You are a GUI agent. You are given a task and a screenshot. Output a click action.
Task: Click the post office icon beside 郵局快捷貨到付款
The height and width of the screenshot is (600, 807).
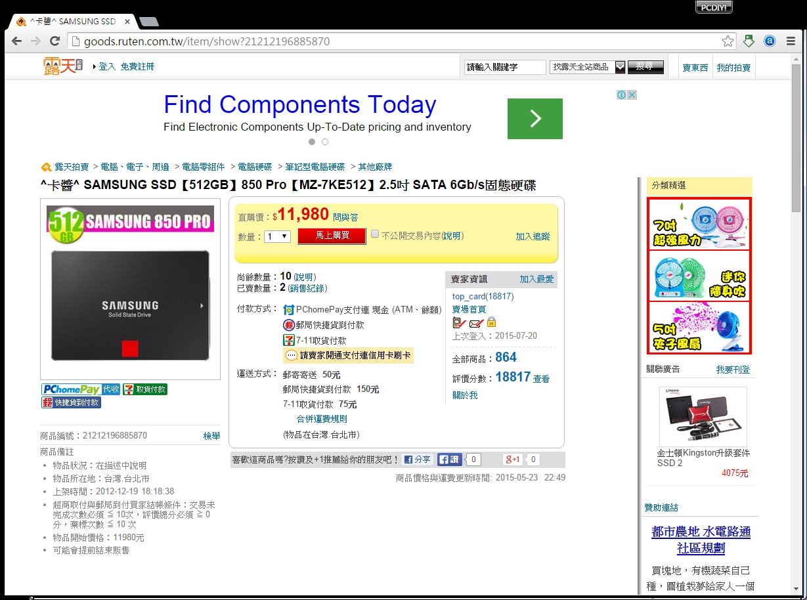(289, 325)
